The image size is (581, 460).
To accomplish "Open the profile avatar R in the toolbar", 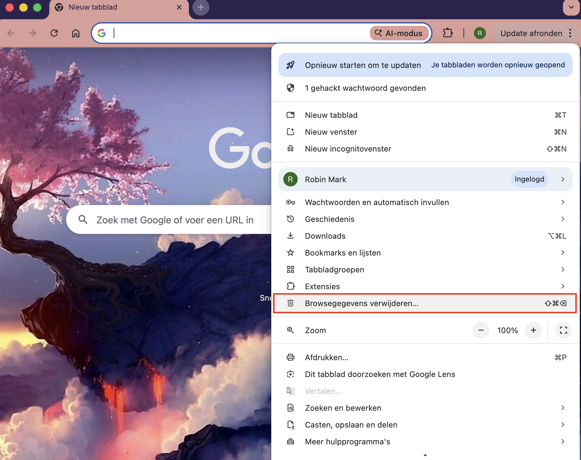I will [x=480, y=33].
